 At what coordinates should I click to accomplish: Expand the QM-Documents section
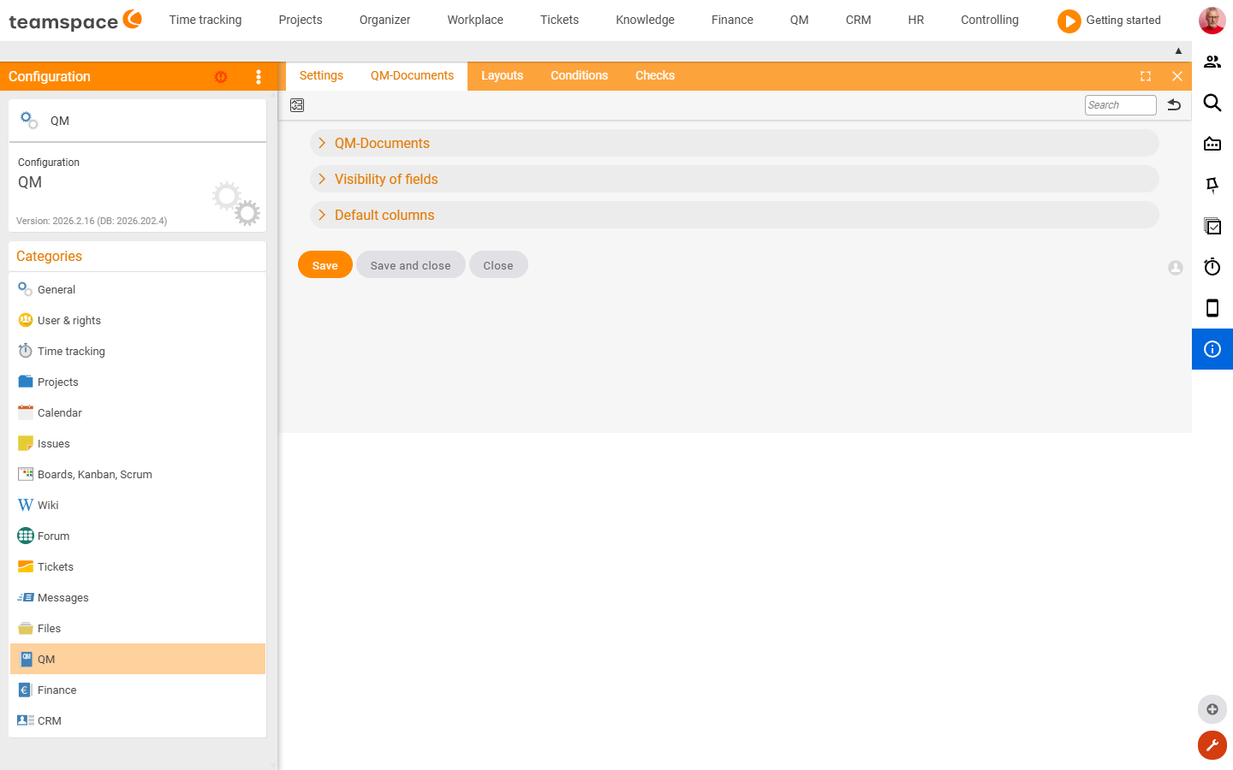(x=735, y=143)
